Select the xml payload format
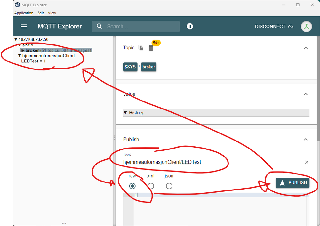The image size is (320, 226). (x=151, y=186)
